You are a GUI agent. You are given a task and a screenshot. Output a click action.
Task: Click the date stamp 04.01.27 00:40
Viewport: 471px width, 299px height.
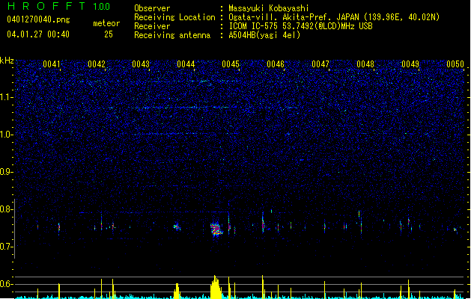click(38, 34)
